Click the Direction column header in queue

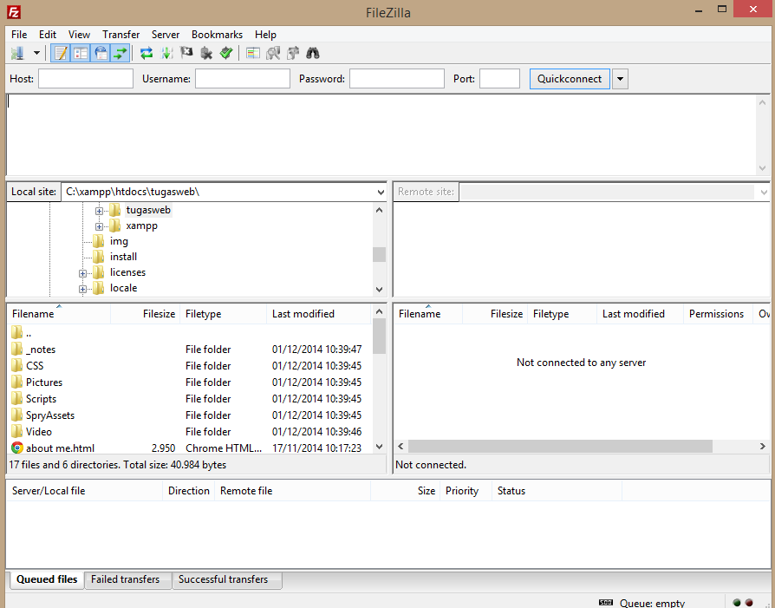coord(188,491)
